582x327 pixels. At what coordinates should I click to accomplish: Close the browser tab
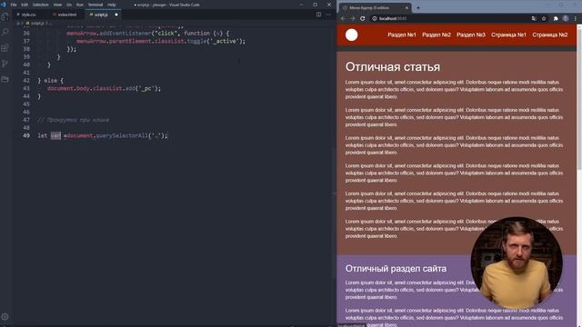point(406,7)
